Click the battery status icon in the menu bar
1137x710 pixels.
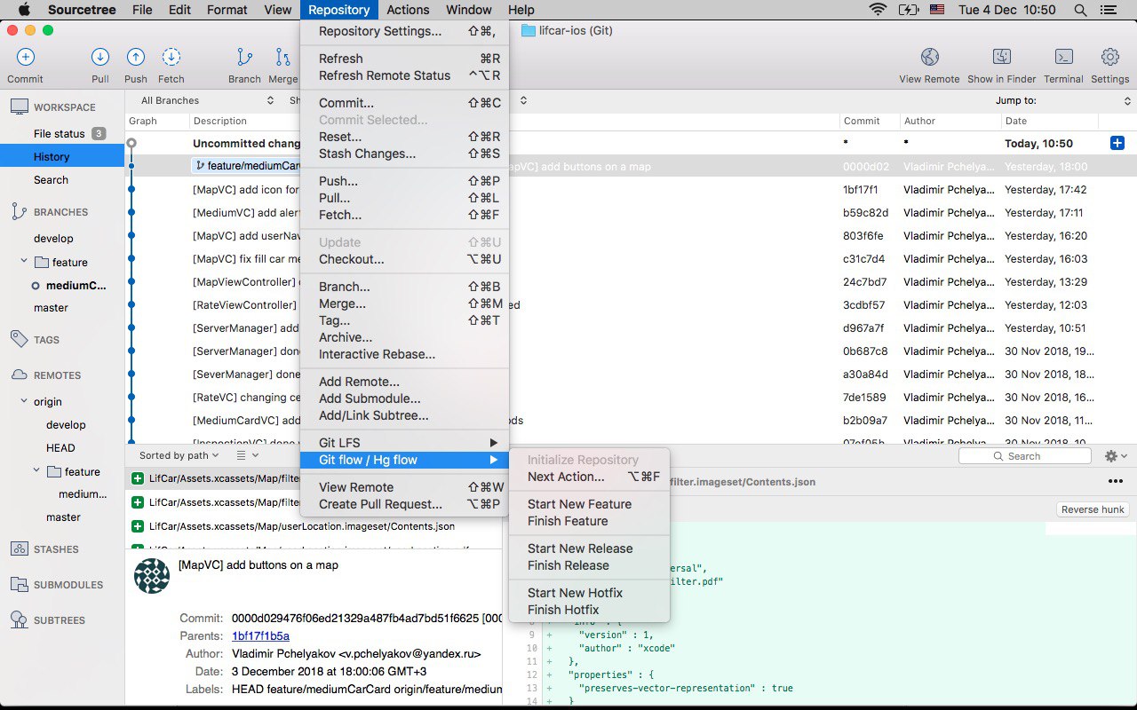909,10
